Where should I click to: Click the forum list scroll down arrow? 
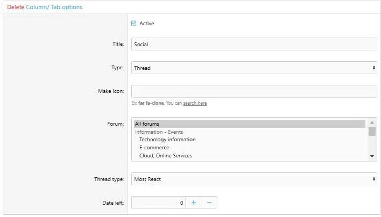(x=372, y=156)
